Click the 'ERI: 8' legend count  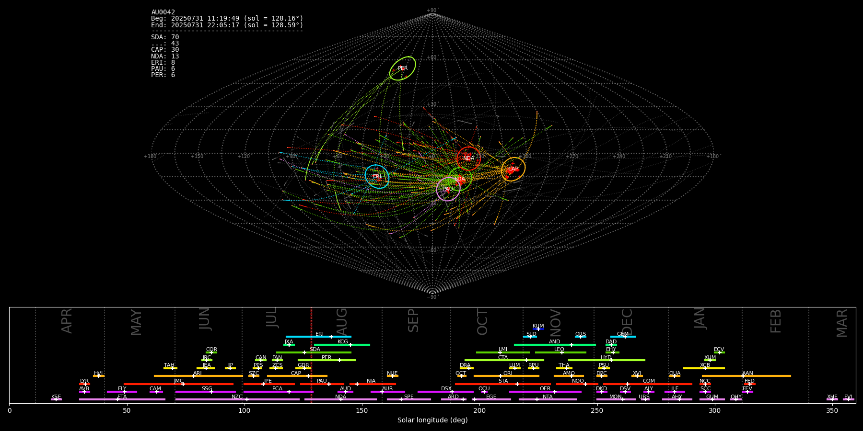[163, 63]
